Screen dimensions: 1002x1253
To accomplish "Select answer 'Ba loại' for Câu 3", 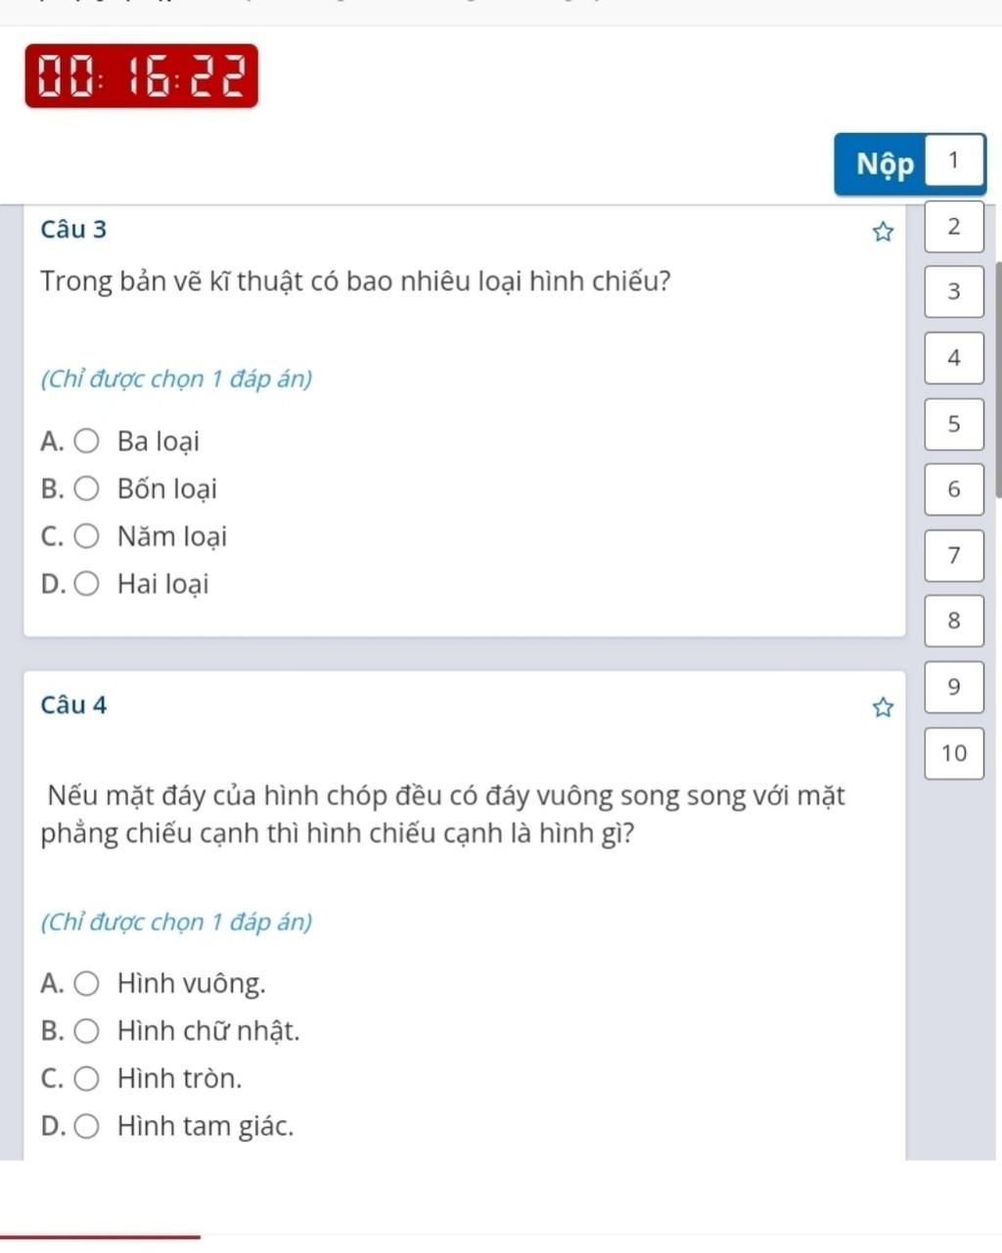I will pos(87,442).
